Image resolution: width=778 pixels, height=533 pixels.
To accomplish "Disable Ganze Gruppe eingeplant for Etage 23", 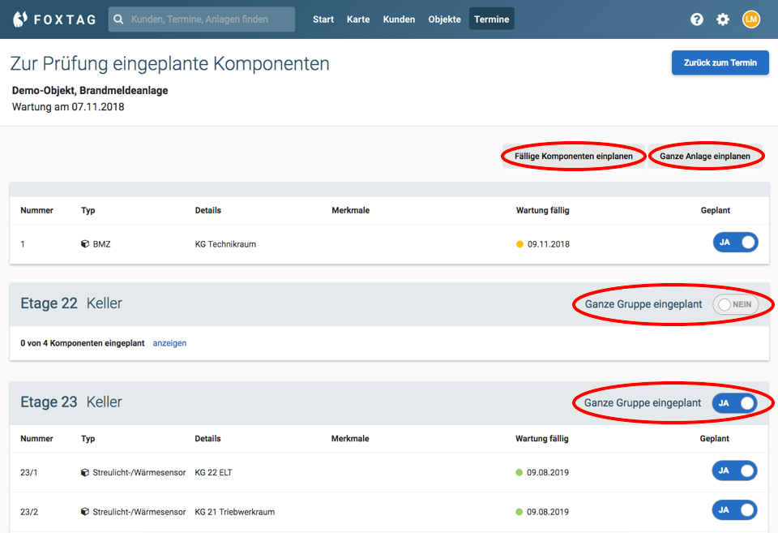I will [734, 403].
